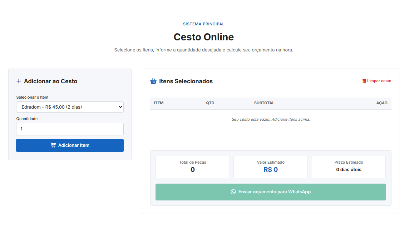Click the shopping cart icon on Adicionar Item
Image resolution: width=409 pixels, height=234 pixels.
pyautogui.click(x=53, y=145)
